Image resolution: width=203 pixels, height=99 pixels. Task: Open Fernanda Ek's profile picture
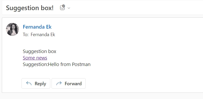tap(12, 29)
